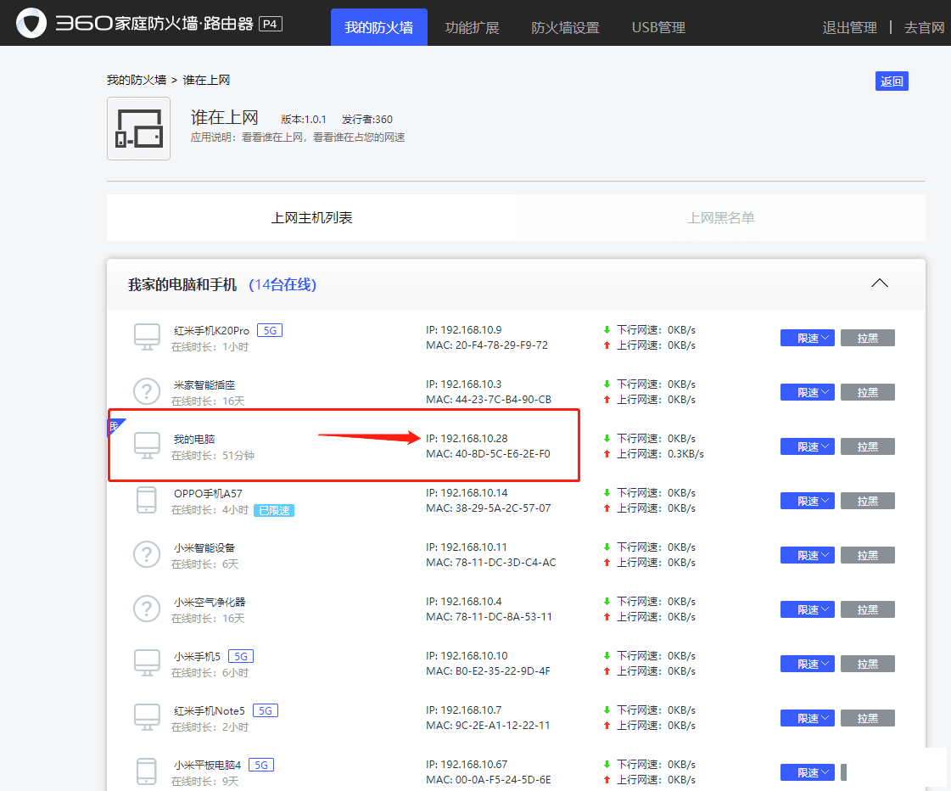Viewport: 951px width, 791px height.
Task: Click 版本:1.0.1 text
Action: click(x=303, y=120)
